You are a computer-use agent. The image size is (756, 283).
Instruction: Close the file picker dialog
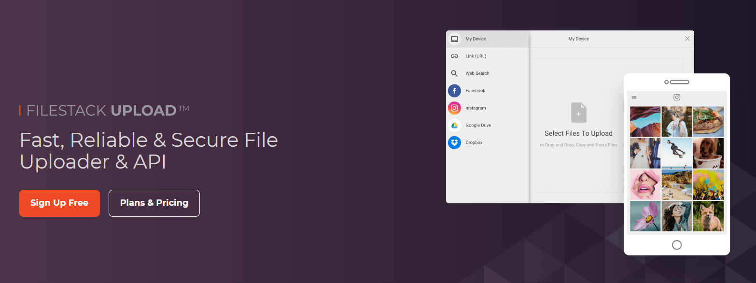tap(687, 39)
